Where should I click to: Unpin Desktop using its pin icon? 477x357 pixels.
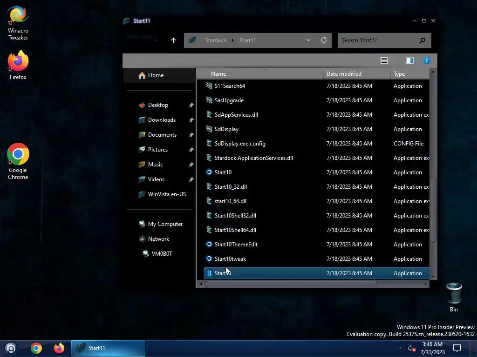click(191, 105)
